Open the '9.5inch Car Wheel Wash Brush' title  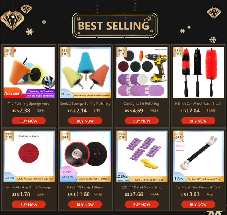(x=198, y=104)
